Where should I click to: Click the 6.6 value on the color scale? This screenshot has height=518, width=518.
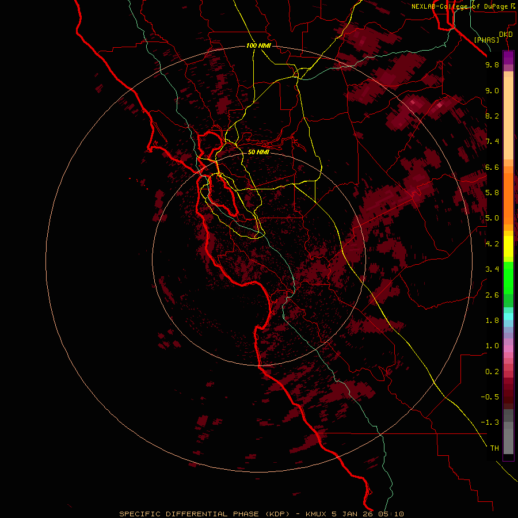point(492,167)
